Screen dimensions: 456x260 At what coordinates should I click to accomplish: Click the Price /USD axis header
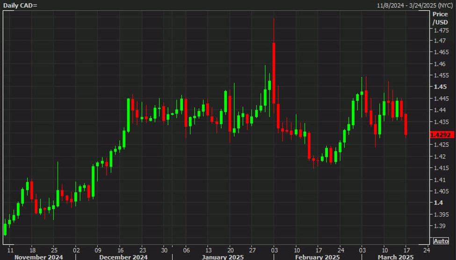[x=440, y=18]
